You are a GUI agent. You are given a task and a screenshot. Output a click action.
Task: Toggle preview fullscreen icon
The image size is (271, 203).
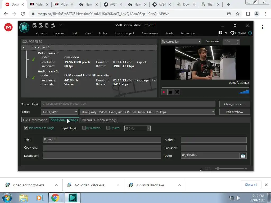(x=177, y=92)
